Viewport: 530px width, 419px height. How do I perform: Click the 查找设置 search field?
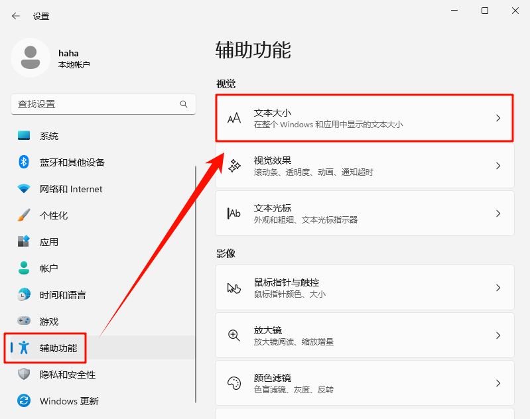pyautogui.click(x=103, y=104)
